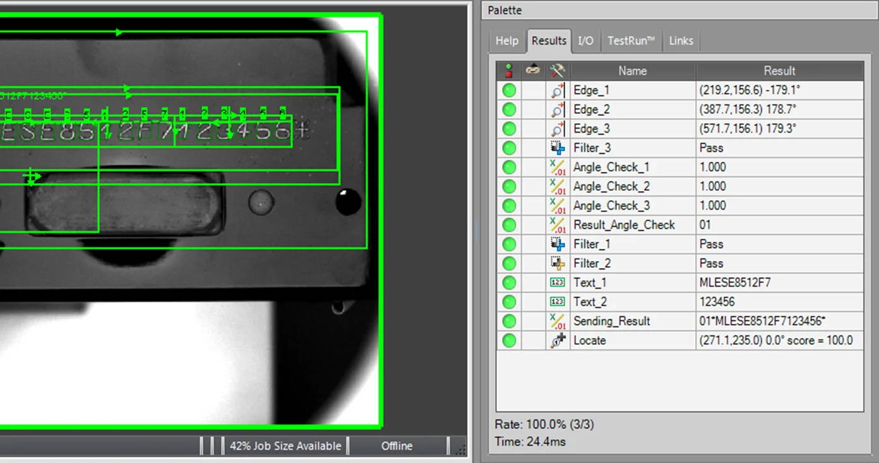Click the 42% Job Size Available status

click(x=285, y=446)
